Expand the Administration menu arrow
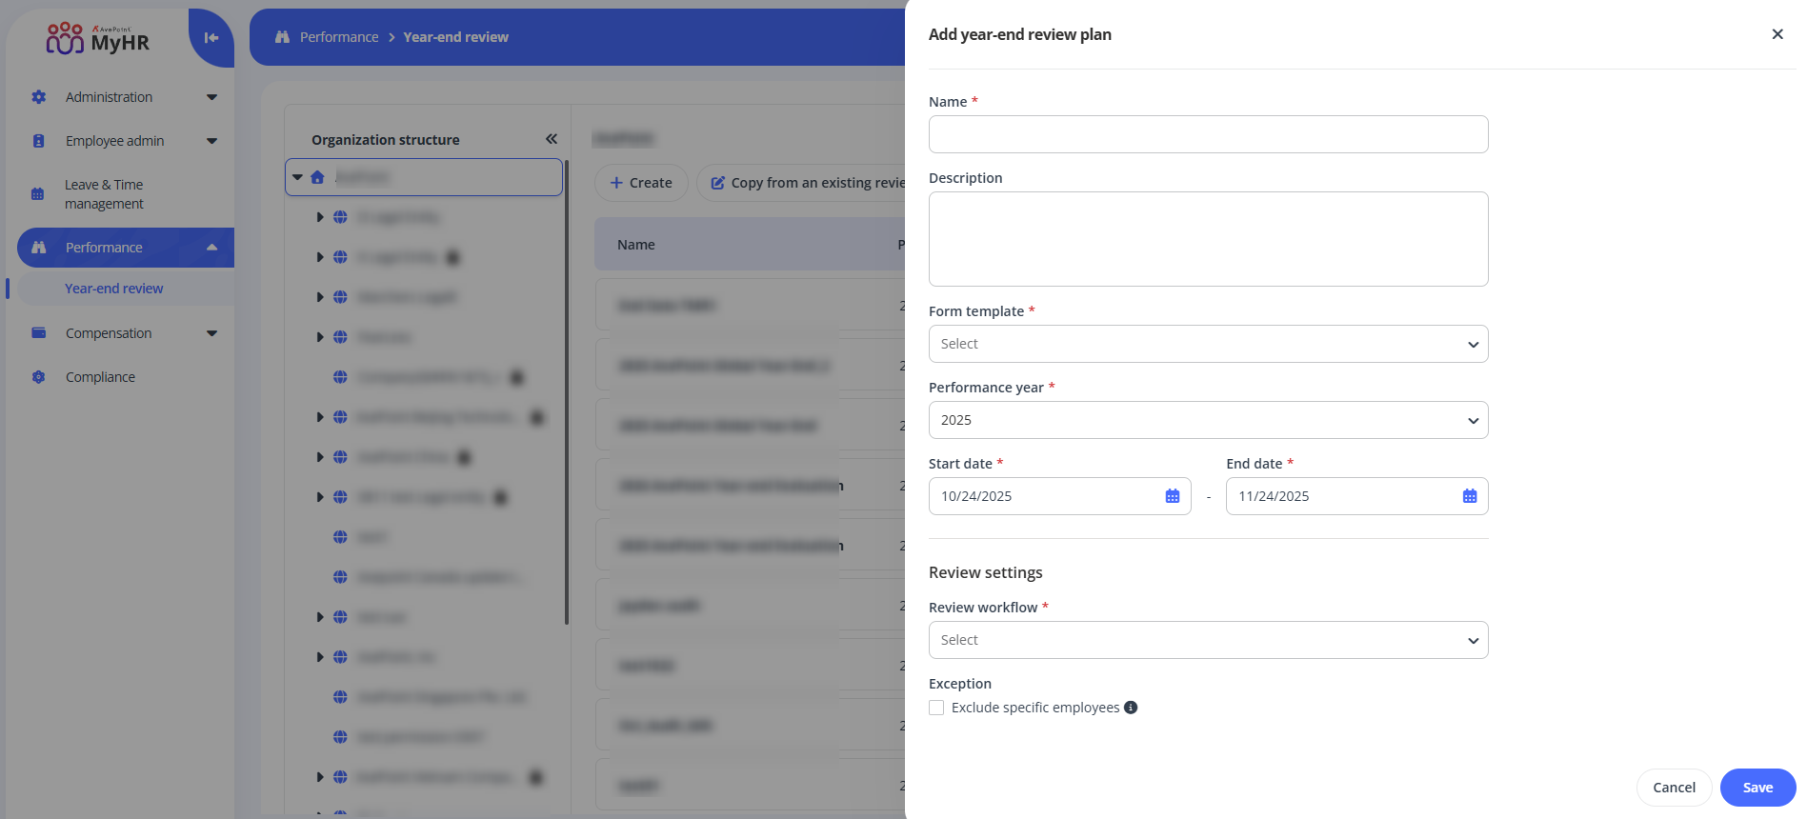Screen dimensions: 1807x819 (211, 97)
